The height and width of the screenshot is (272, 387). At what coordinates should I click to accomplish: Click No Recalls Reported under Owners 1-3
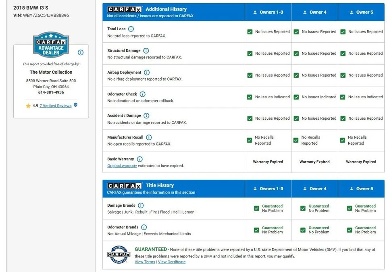pyautogui.click(x=264, y=140)
